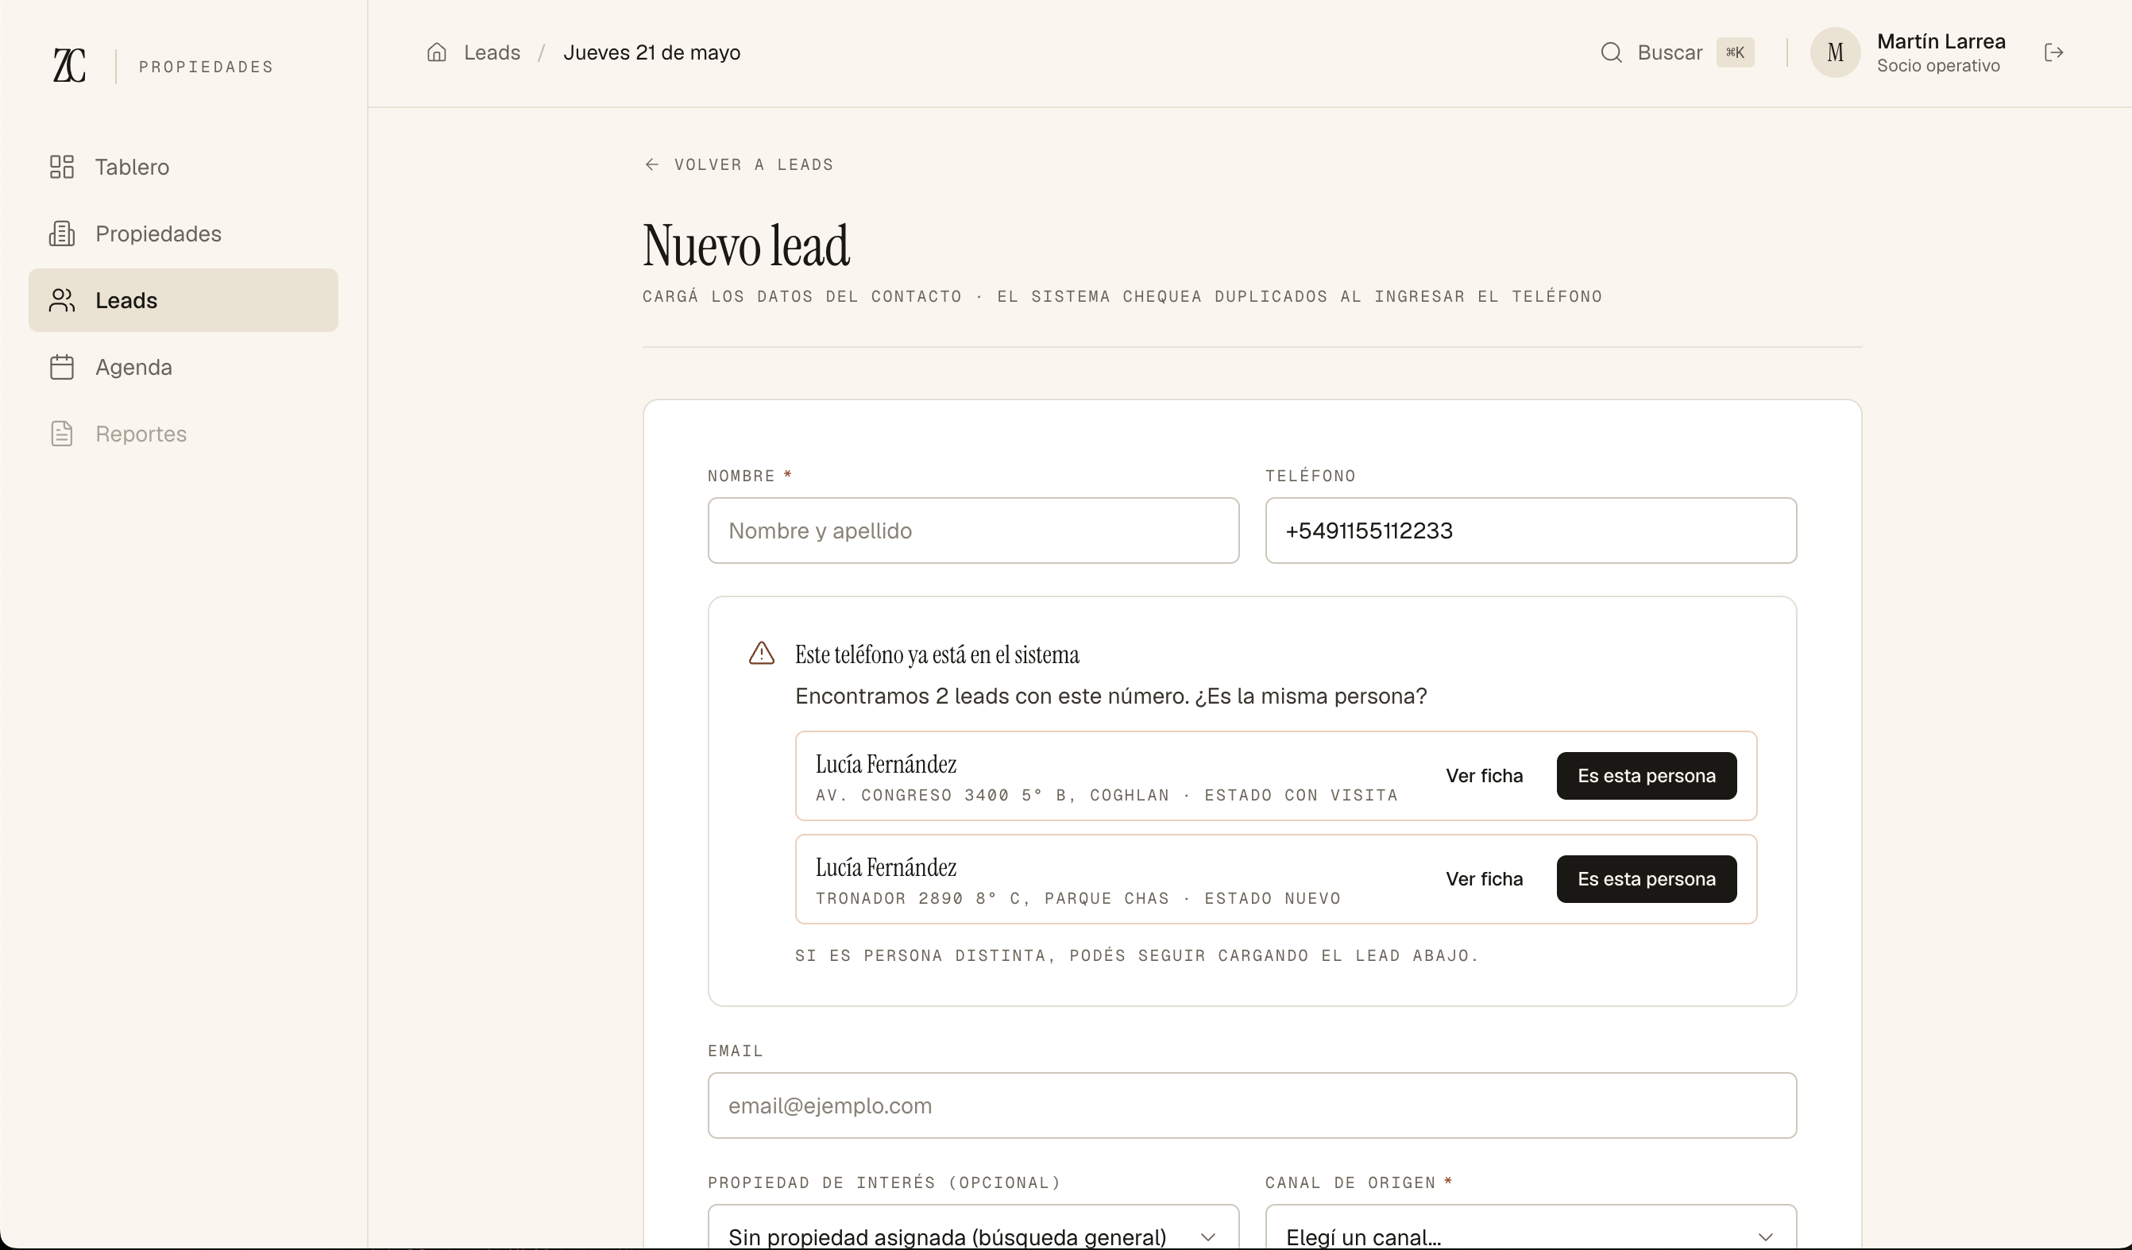Click Volver a Leads link
2132x1250 pixels.
point(739,164)
